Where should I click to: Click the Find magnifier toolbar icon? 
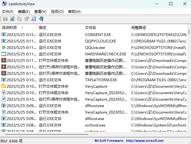(34, 19)
